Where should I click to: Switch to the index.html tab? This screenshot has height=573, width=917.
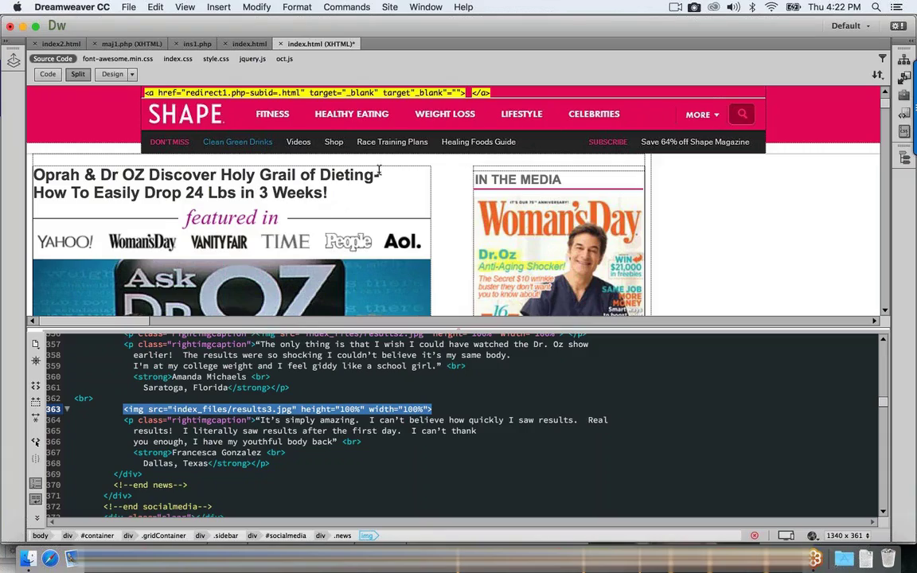[250, 44]
